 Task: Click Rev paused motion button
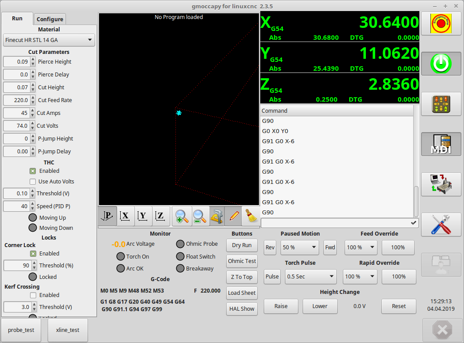270,248
